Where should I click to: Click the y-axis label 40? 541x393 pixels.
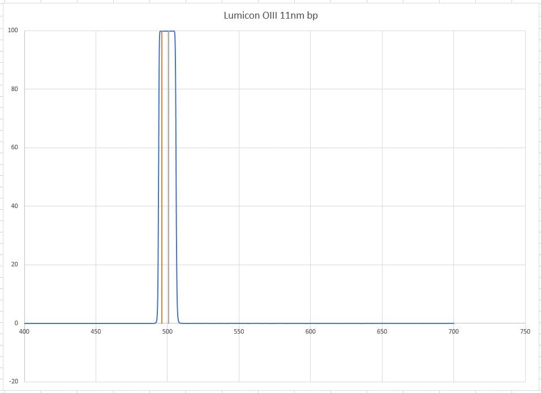(x=14, y=206)
